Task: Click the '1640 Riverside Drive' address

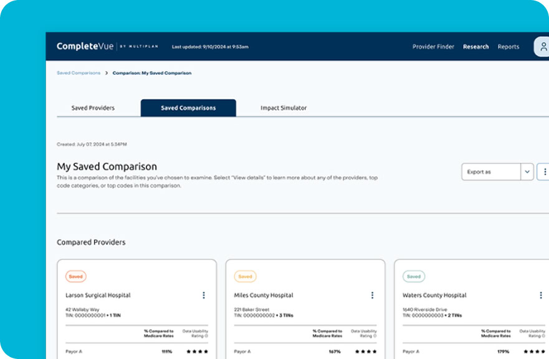Action: [425, 310]
